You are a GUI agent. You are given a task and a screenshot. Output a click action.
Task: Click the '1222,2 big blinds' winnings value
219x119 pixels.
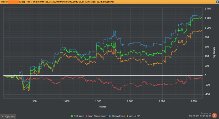(x=105, y=2)
